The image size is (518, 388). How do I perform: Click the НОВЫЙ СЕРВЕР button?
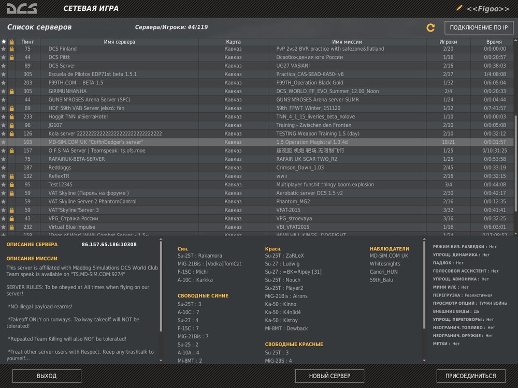[x=329, y=376]
